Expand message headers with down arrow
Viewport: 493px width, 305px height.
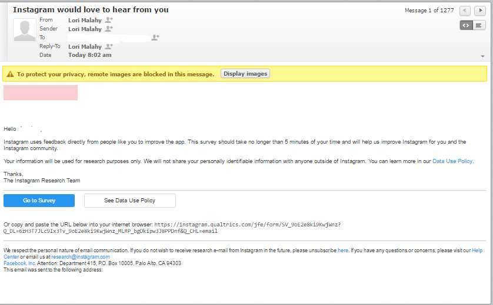(x=483, y=56)
